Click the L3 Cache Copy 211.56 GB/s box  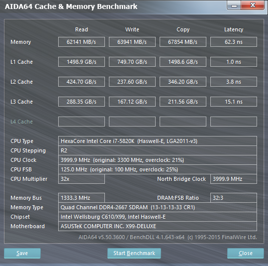(183, 102)
